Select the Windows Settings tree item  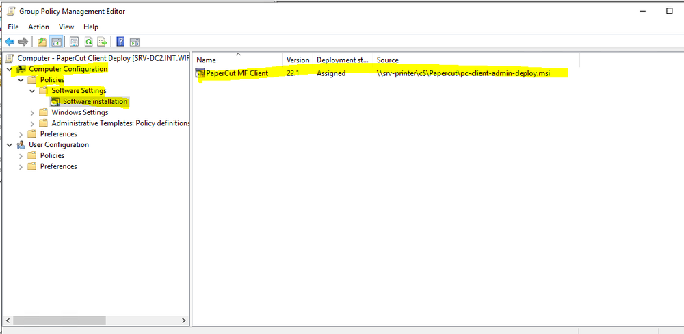point(80,112)
